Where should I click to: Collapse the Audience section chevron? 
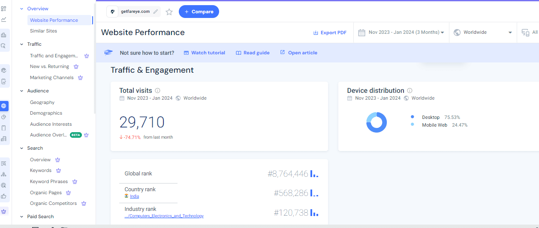tap(22, 91)
